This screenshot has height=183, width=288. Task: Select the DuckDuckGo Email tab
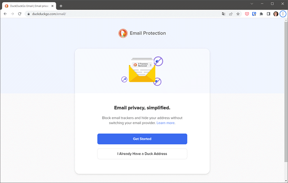[x=27, y=6]
